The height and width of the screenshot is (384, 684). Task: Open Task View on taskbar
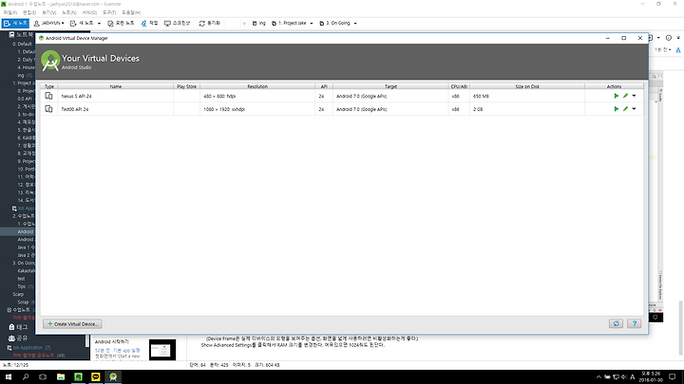43,376
